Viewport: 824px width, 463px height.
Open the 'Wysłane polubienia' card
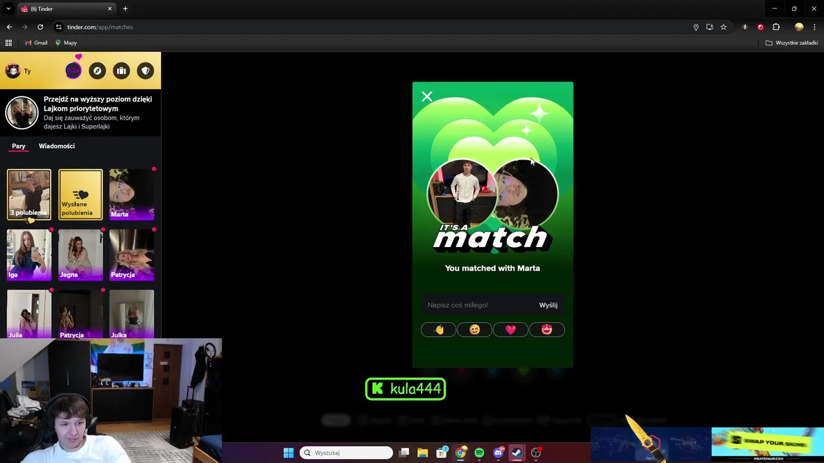point(80,194)
